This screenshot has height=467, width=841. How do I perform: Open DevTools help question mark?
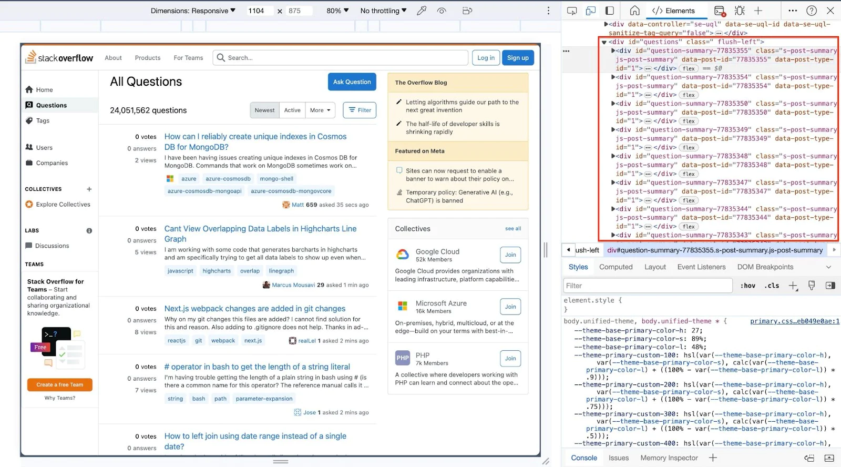pos(812,11)
